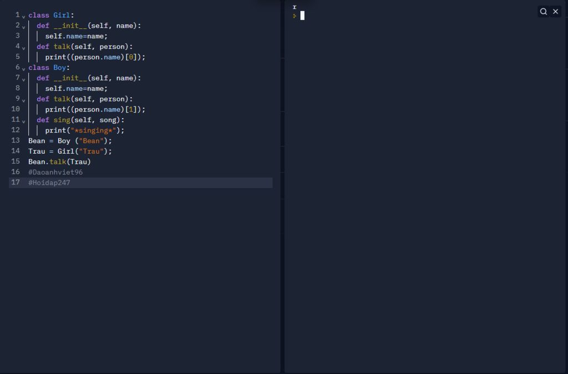The height and width of the screenshot is (374, 568).
Task: Collapse fold arrow on line 4
Action: [x=23, y=48]
